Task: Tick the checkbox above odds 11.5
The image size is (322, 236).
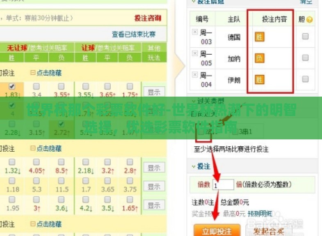Action: (x=61, y=180)
